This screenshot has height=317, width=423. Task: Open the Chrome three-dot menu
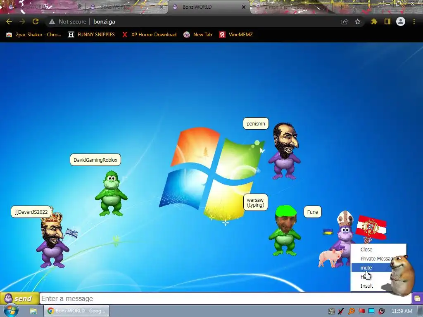[414, 21]
